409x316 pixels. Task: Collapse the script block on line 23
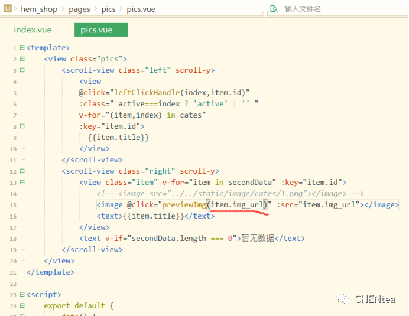[x=22, y=294]
